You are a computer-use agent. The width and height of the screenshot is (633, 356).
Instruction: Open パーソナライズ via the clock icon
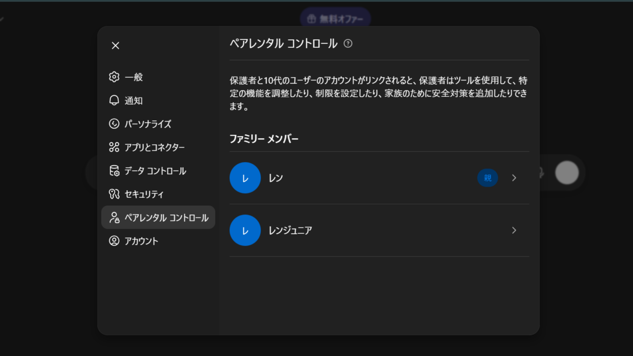click(x=114, y=124)
